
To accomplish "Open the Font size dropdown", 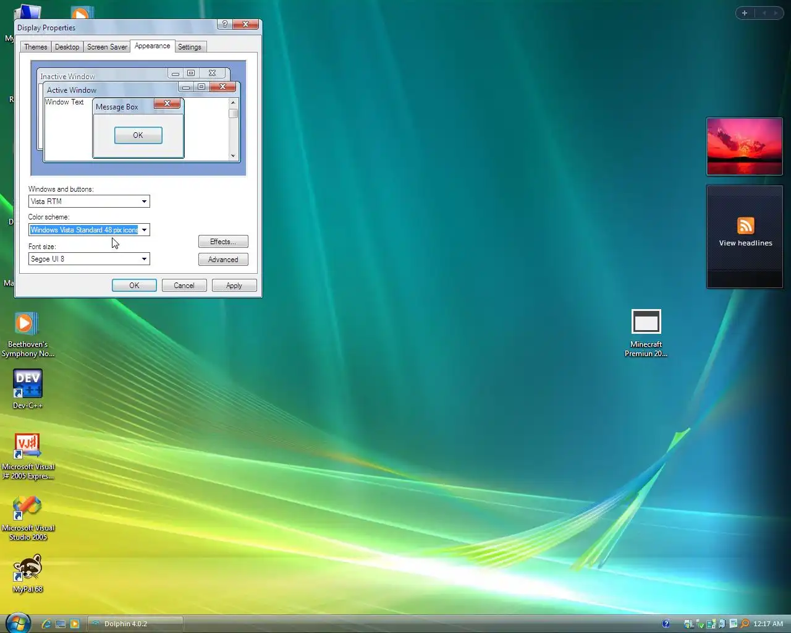I will tap(89, 259).
